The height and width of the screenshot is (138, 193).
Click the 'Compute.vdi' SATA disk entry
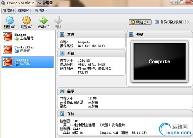123,133
